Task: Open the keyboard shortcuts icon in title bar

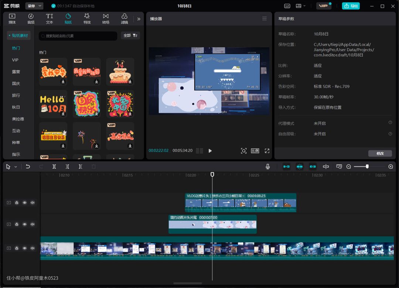Action: 287,6
